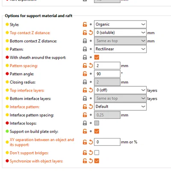Viewport: 171px width, 171px height.
Task: Click the Pattern angle value field
Action: coord(107,74)
